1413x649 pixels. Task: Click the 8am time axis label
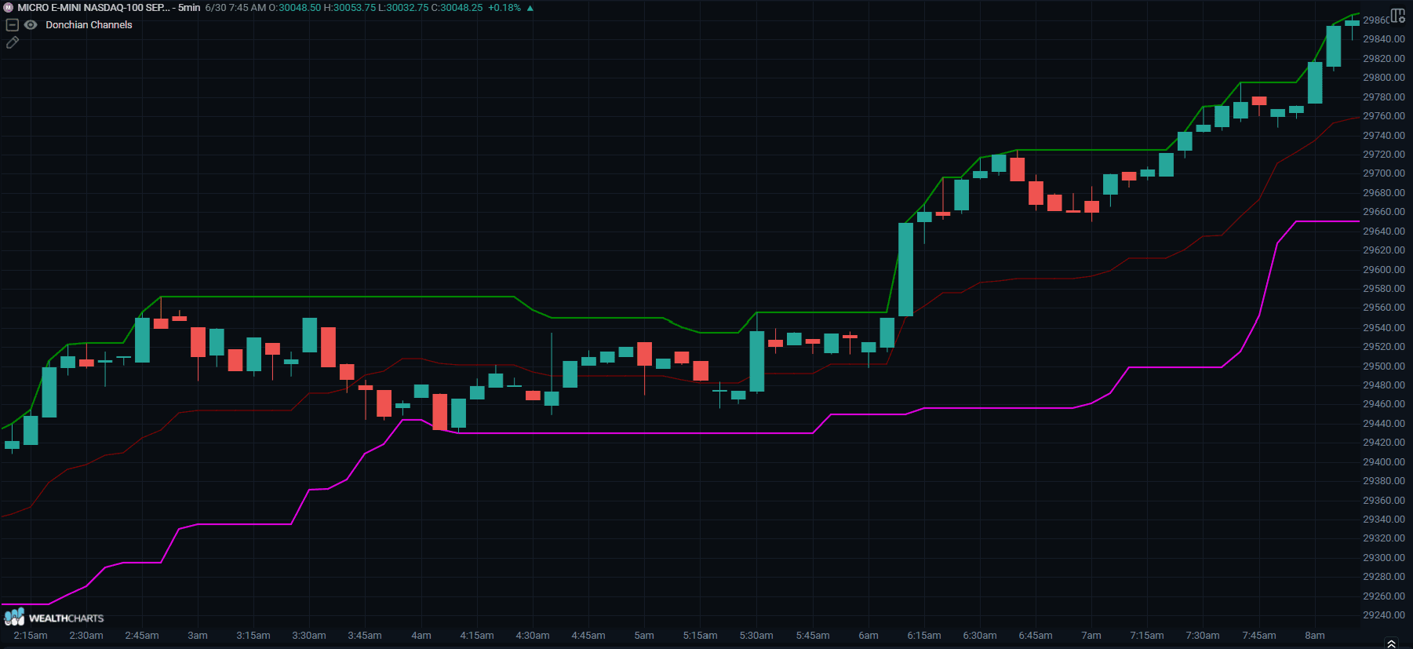[1315, 636]
